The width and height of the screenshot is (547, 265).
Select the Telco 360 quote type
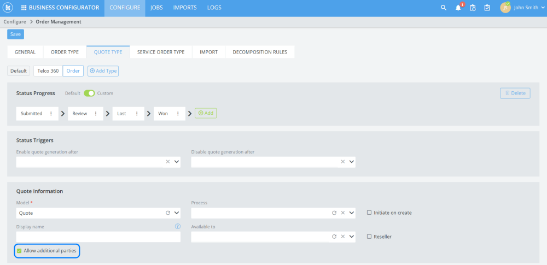pyautogui.click(x=48, y=71)
